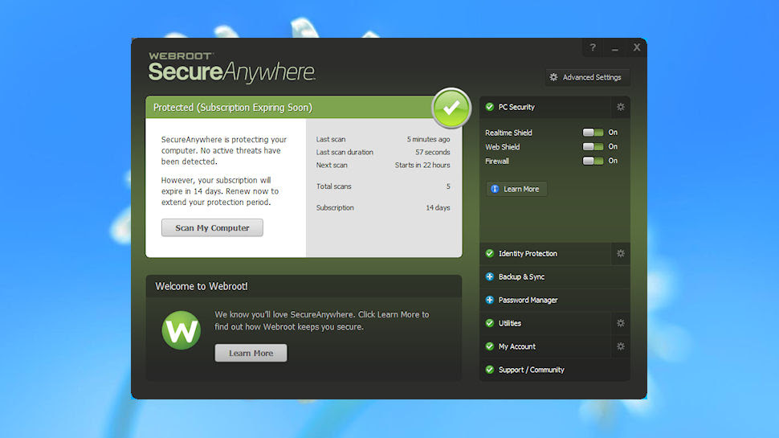
Task: Click the Firewall label
Action: tap(497, 161)
